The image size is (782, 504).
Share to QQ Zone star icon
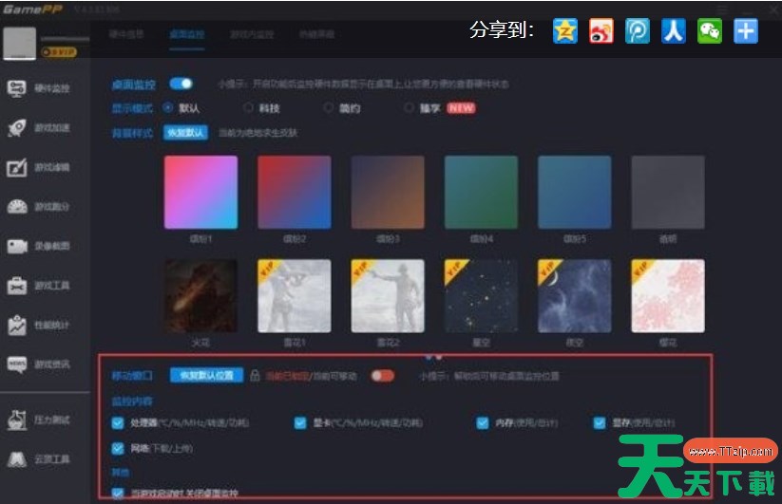(565, 31)
